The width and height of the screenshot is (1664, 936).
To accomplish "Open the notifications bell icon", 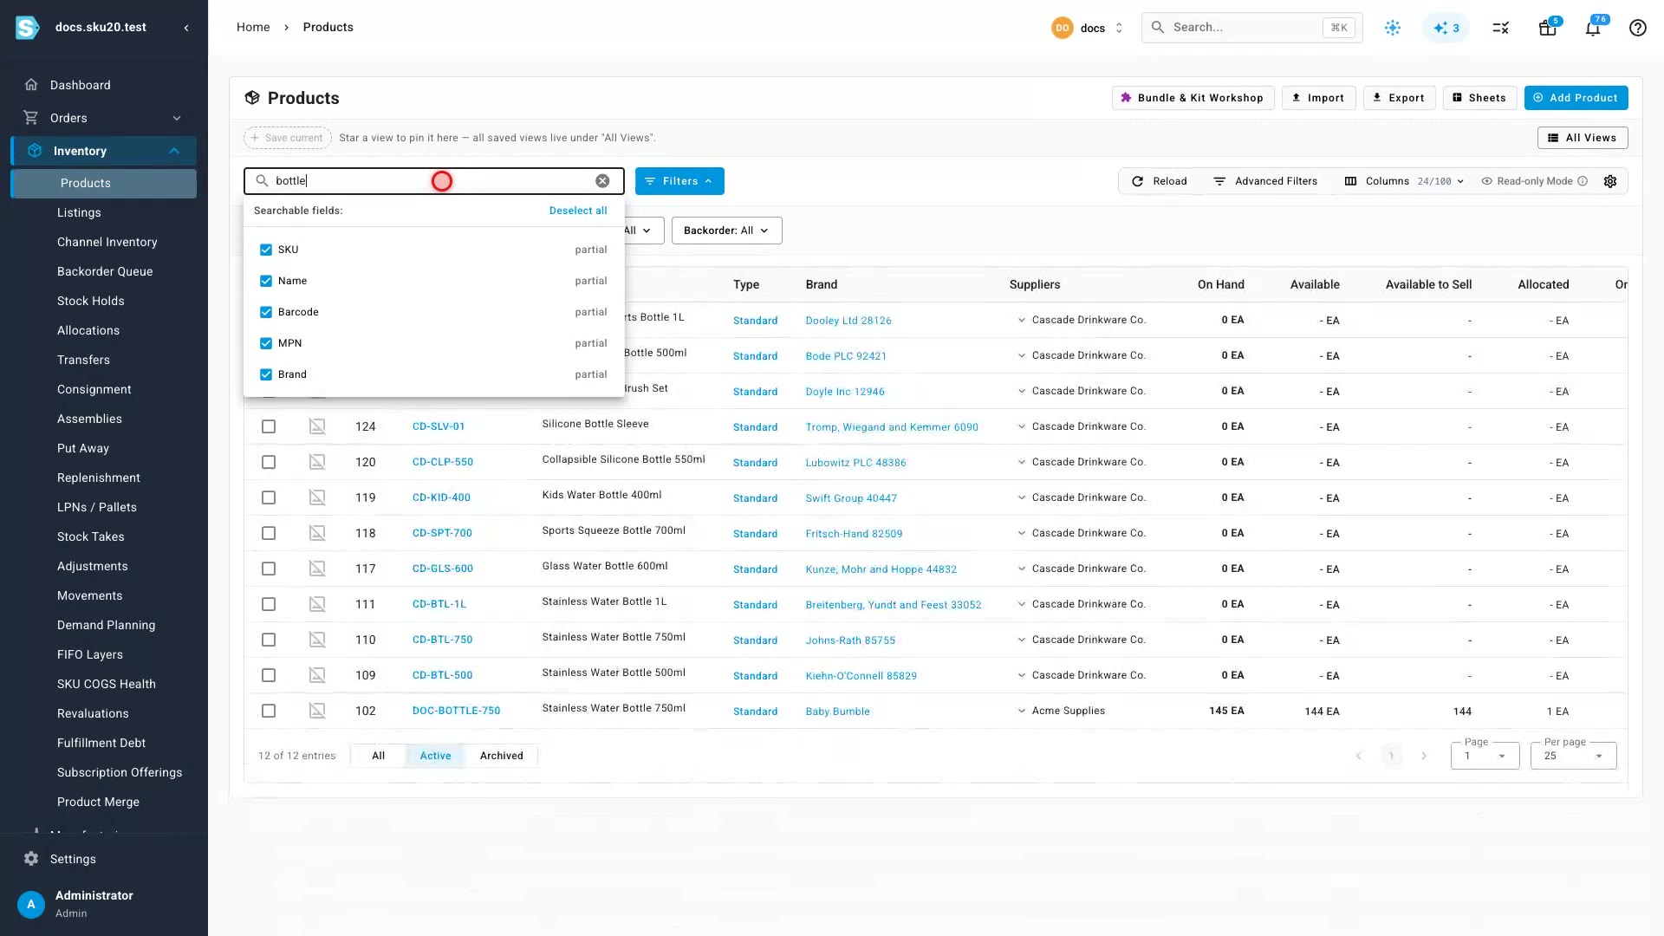I will 1593,28.
